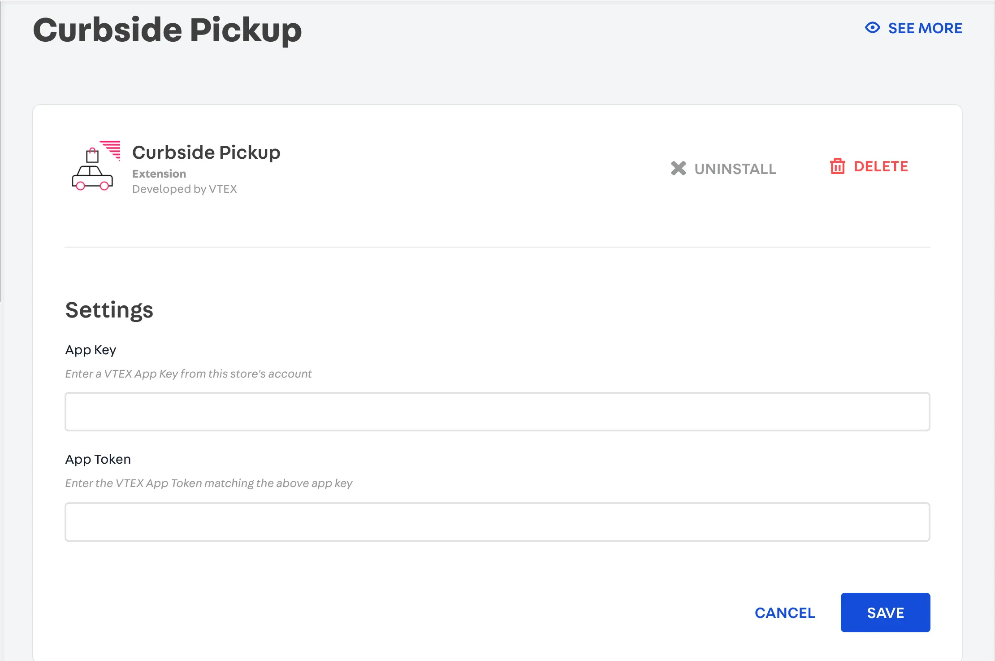Open the SEE MORE link text

(x=925, y=28)
